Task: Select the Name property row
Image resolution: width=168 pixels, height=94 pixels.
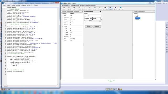Action: click(72, 38)
